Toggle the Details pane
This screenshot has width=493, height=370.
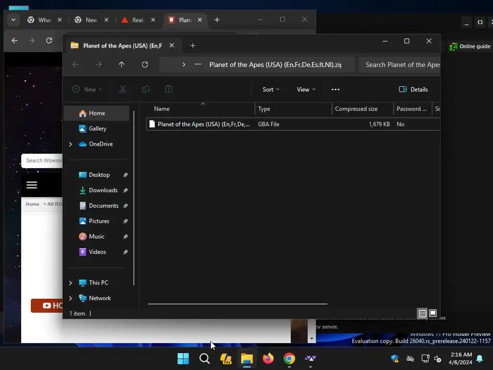(413, 89)
